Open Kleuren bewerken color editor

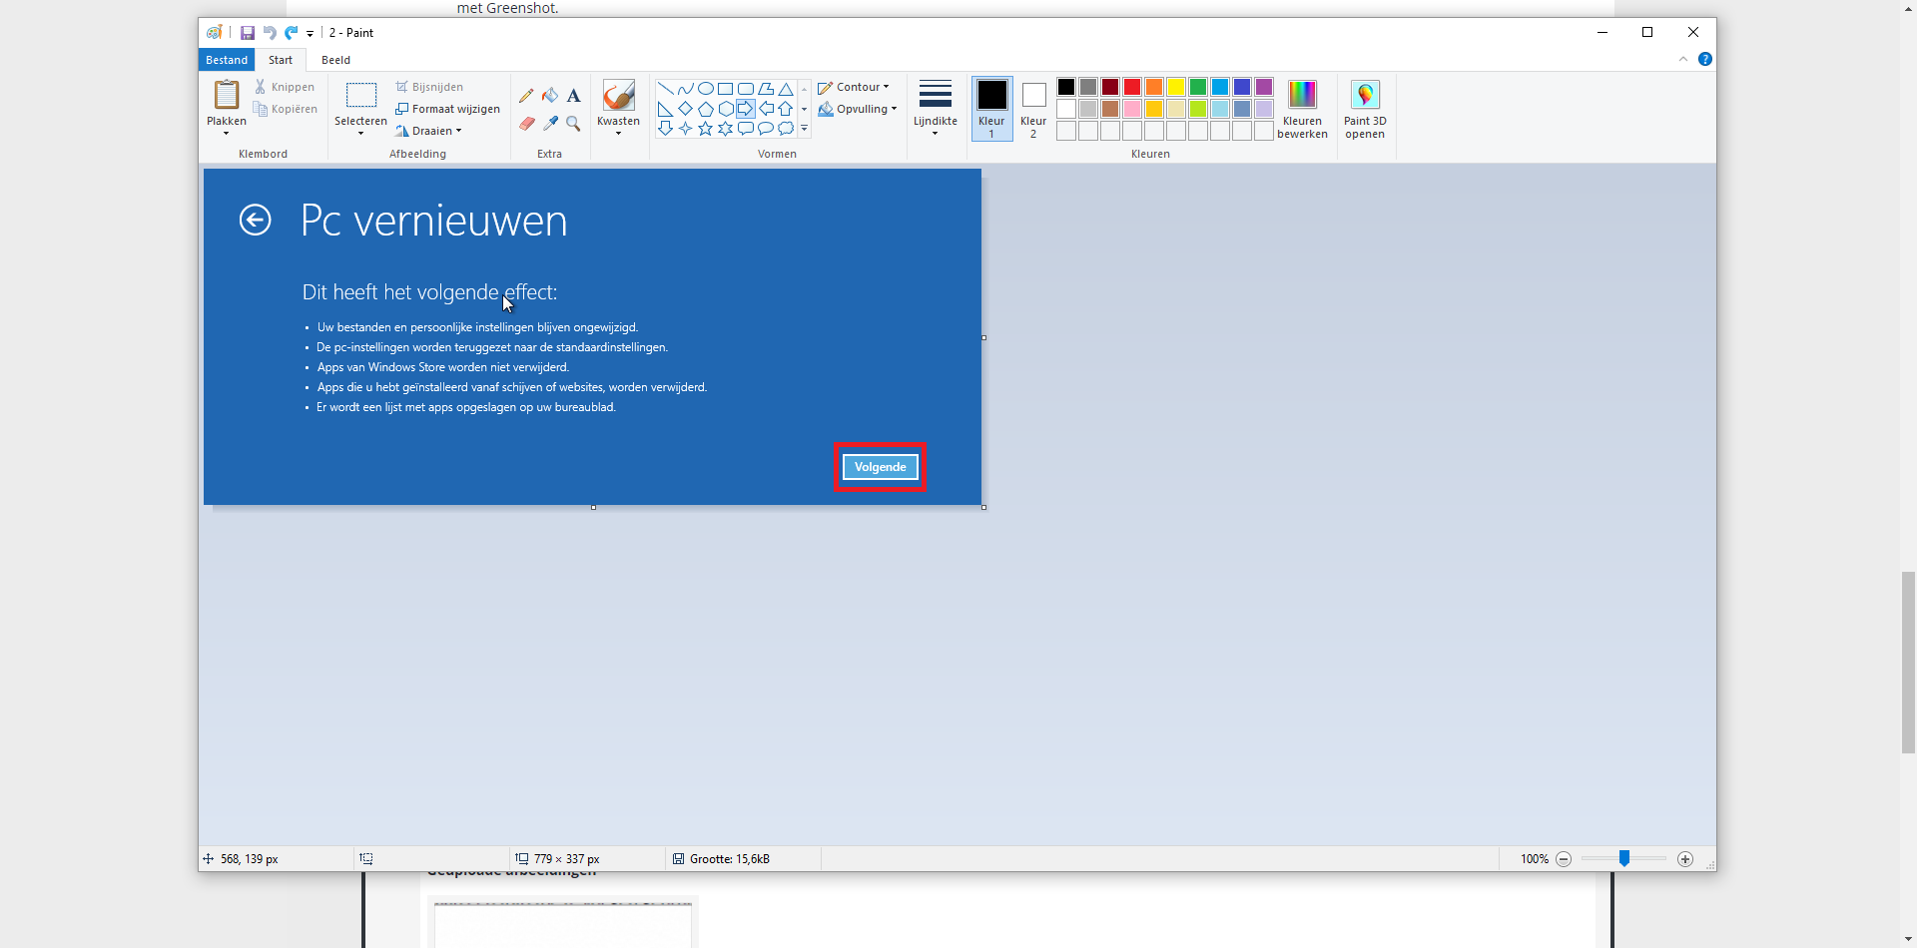click(x=1302, y=108)
